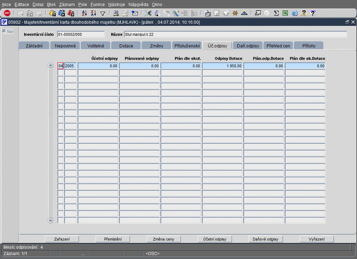Viewport: 357px width, 259px height.
Task: Click the Přemístění button
Action: coord(113,239)
